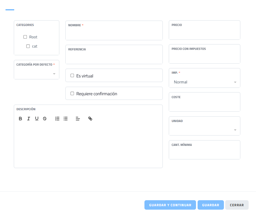Enable the Es virtual checkbox
Viewport: 256px width, 217px height.
click(72, 76)
